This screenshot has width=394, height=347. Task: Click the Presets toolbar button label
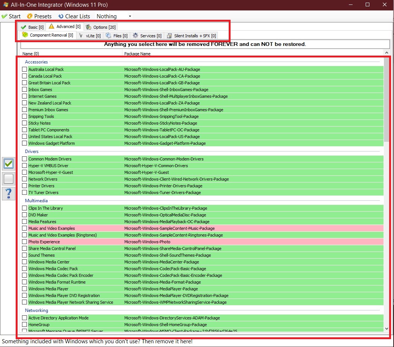pyautogui.click(x=43, y=16)
